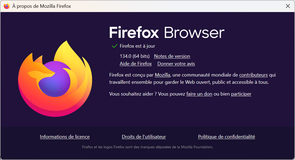Open Politique de confidentialité link
The height and width of the screenshot is (160, 295).
coord(227,136)
